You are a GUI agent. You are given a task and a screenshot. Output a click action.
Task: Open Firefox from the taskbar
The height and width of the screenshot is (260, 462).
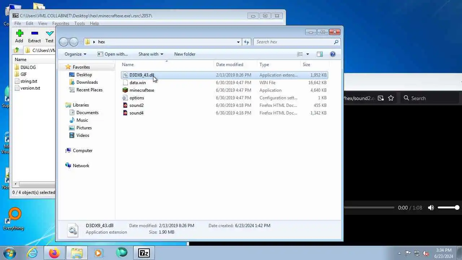(x=55, y=253)
